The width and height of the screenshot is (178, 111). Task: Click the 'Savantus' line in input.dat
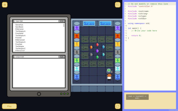(19, 25)
